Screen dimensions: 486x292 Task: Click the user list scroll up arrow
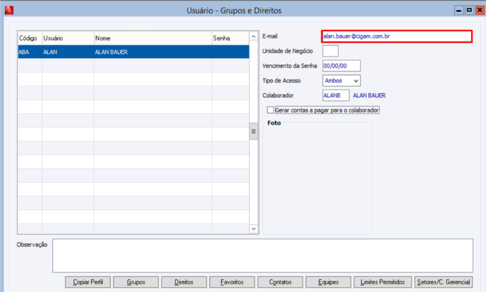pos(254,36)
